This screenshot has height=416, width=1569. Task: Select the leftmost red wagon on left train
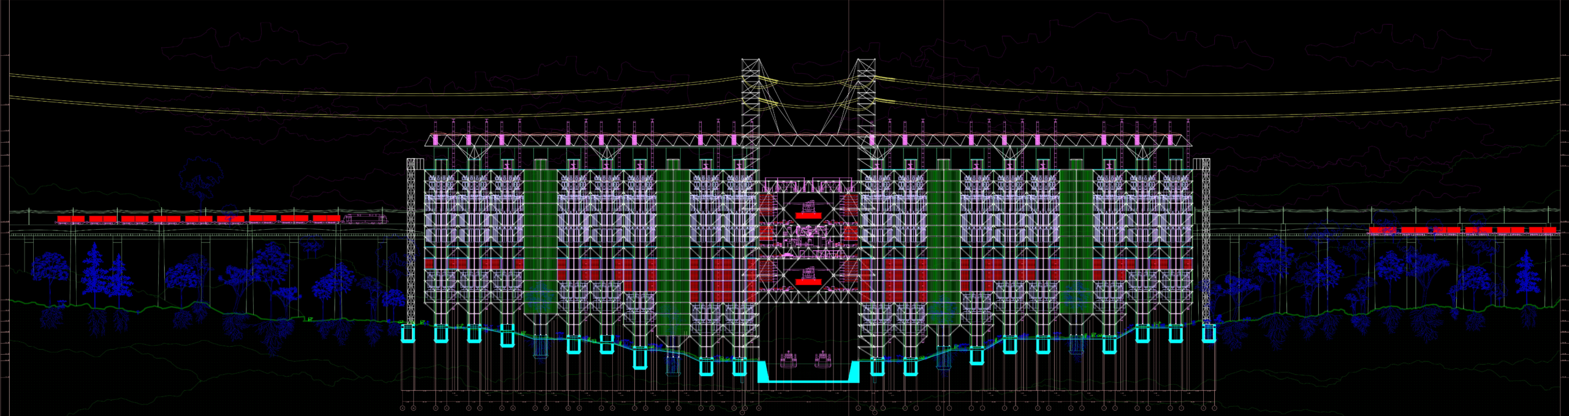coord(70,219)
